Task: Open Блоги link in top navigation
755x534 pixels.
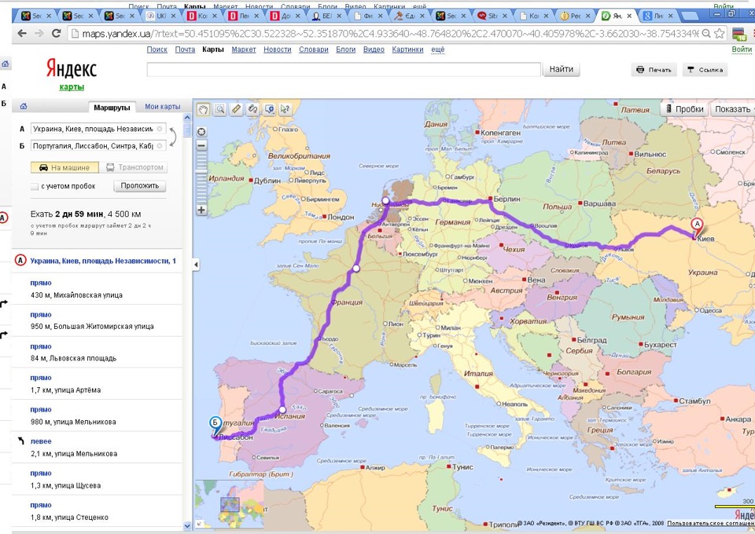Action: click(346, 49)
